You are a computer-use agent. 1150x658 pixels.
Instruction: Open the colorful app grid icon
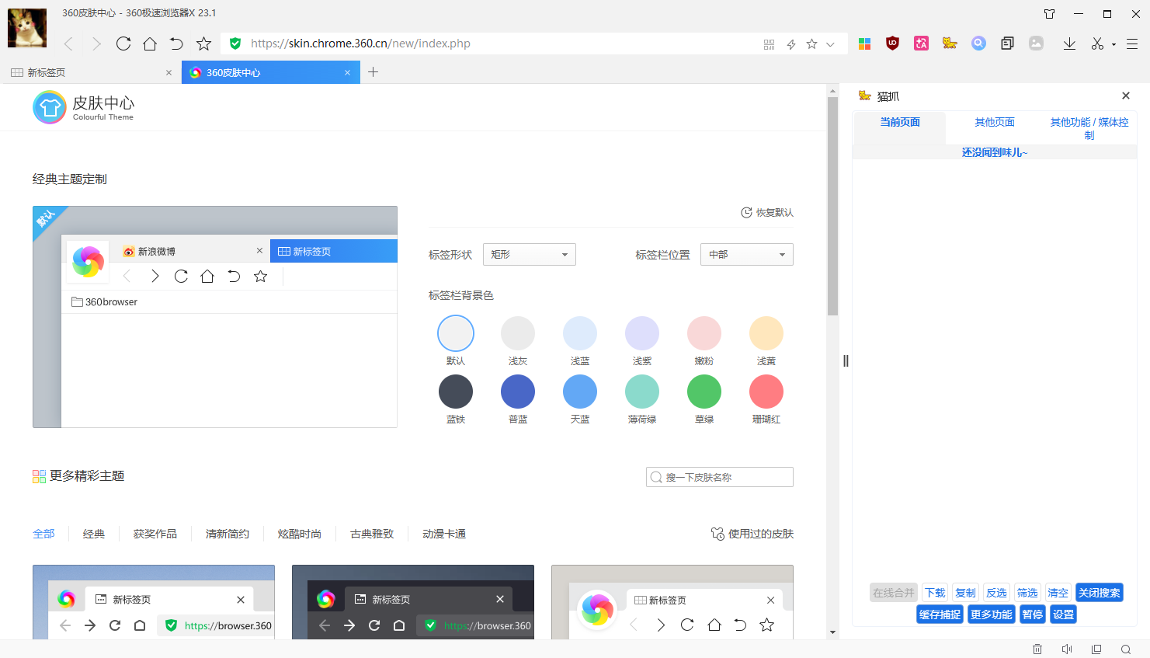coord(864,44)
